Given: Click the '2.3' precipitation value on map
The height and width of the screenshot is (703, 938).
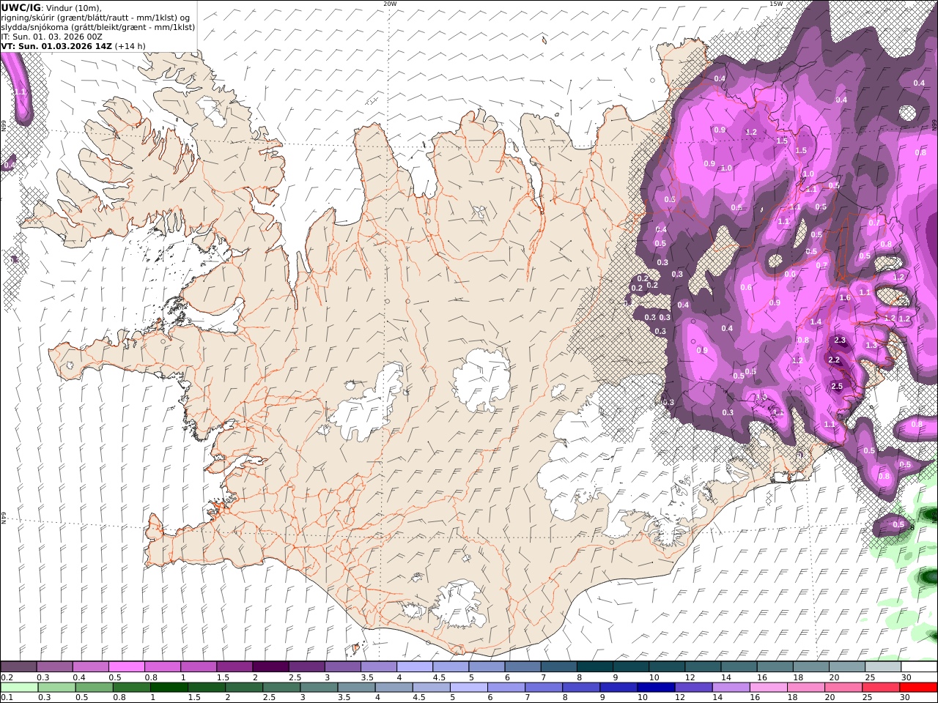Looking at the screenshot, I should (840, 341).
